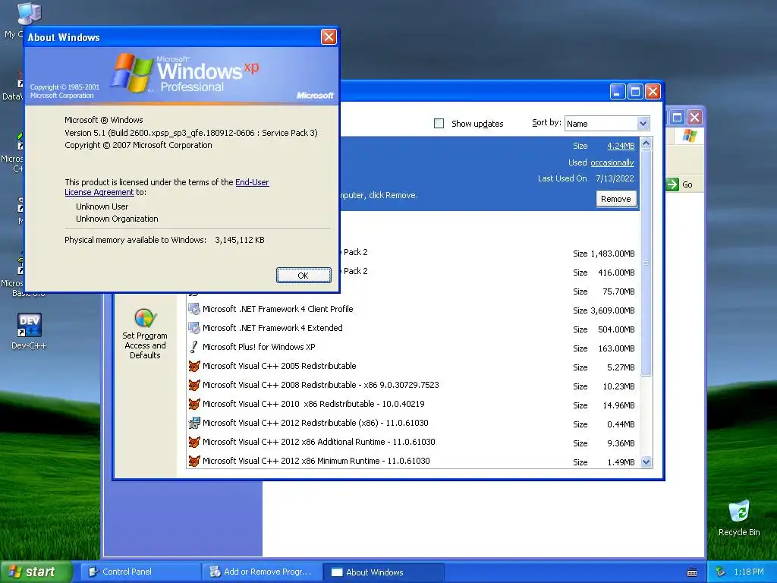Click the occasionally usage link
Image resolution: width=777 pixels, height=583 pixels.
pyautogui.click(x=612, y=162)
